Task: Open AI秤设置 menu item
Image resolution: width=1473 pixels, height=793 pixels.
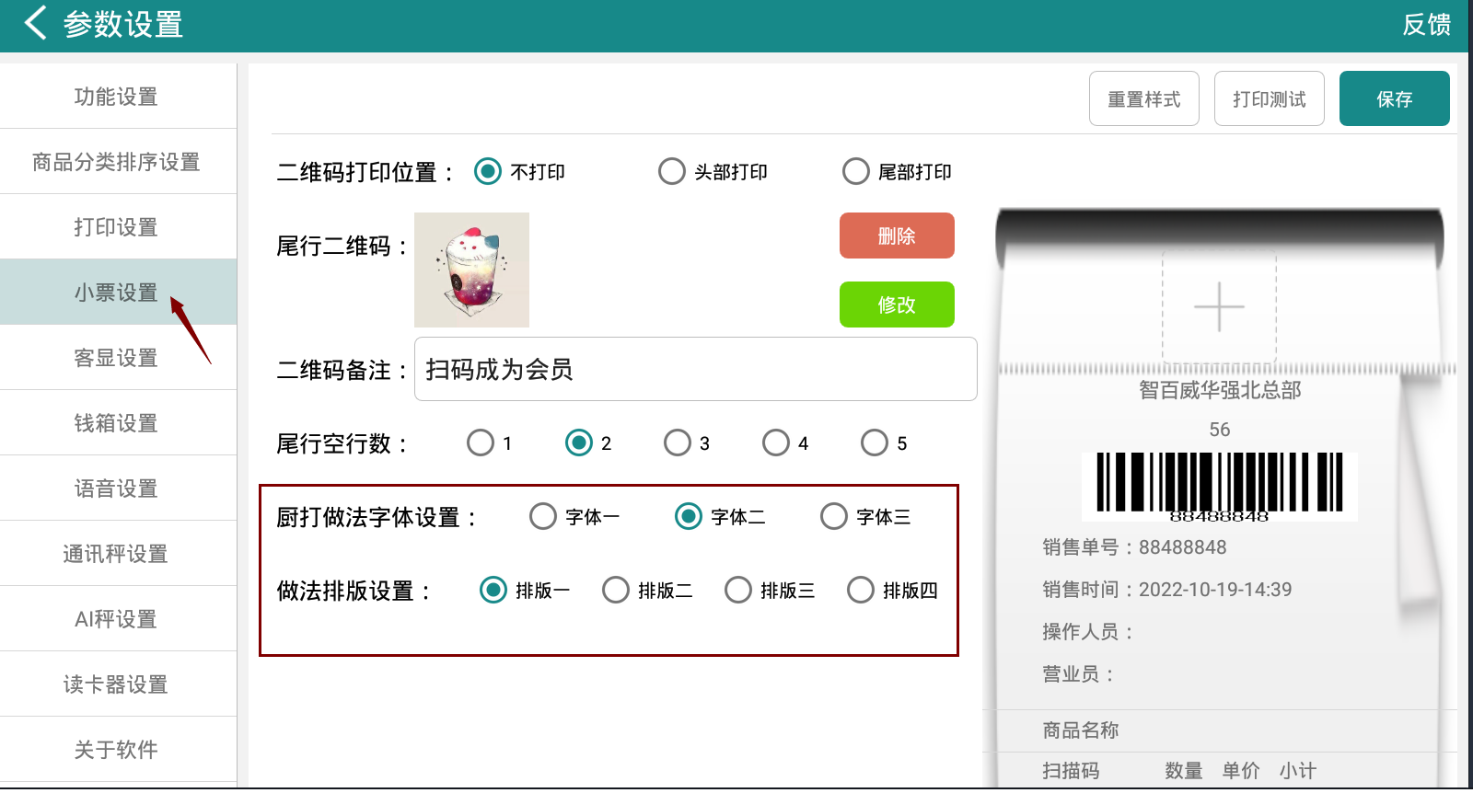Action: point(116,619)
